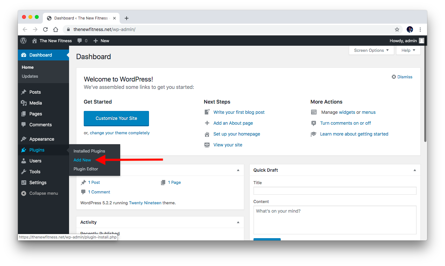Click the Pages icon in sidebar

coord(24,114)
